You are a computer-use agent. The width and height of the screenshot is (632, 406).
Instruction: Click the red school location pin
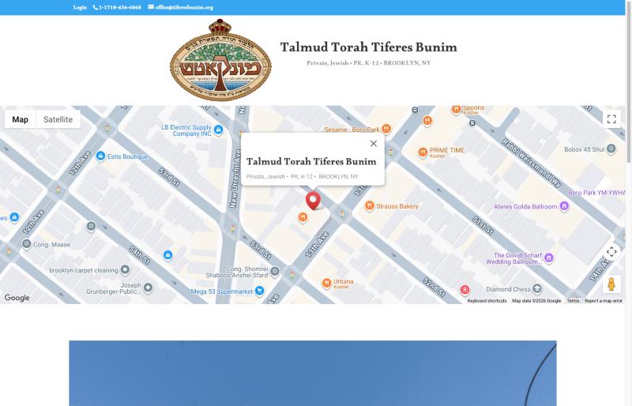pyautogui.click(x=313, y=201)
